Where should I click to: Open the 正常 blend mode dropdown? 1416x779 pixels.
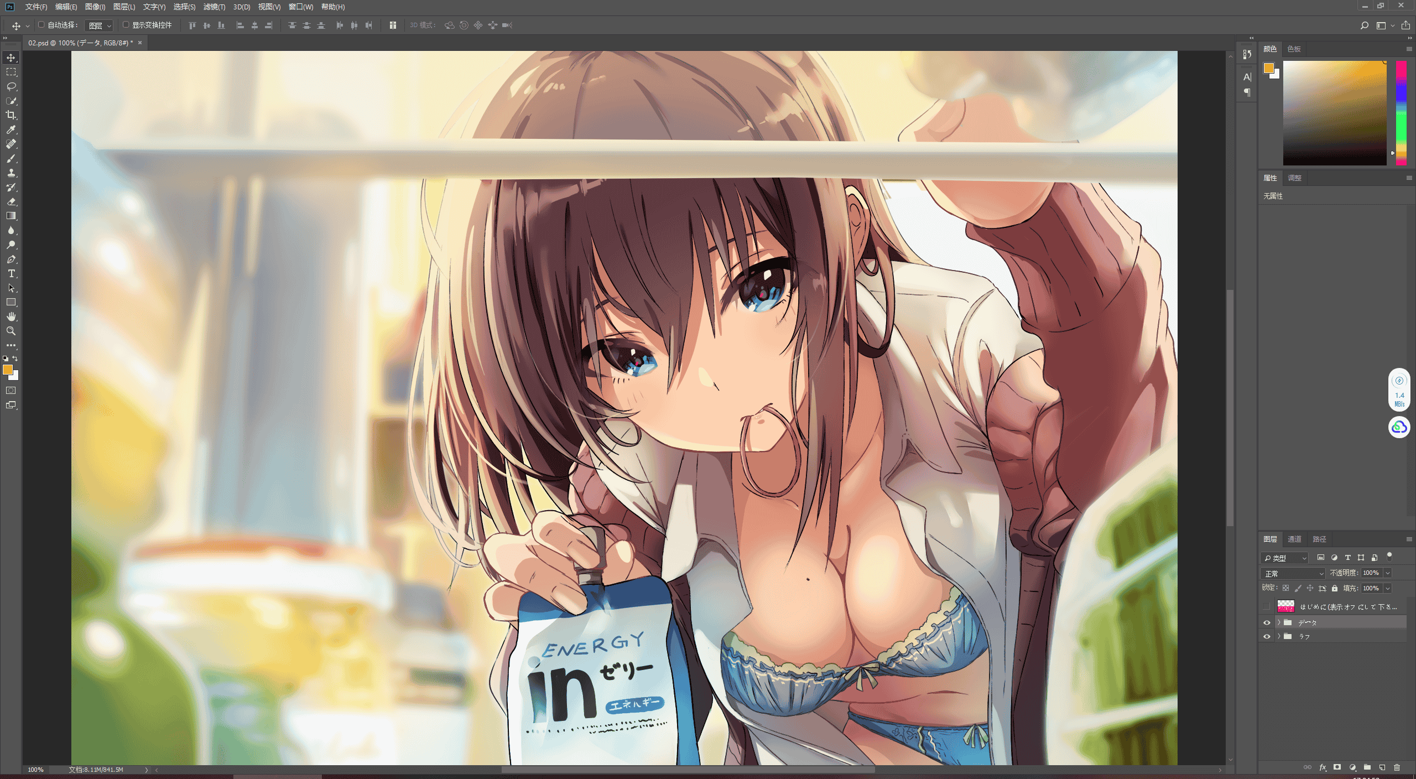click(1293, 573)
